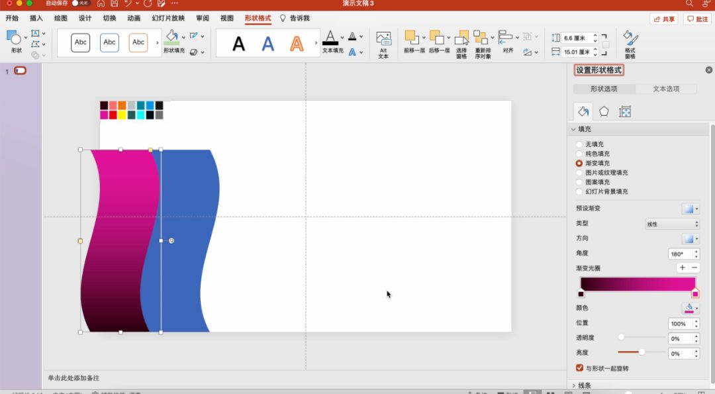Click the 共享 share button
Image resolution: width=715 pixels, height=394 pixels.
pyautogui.click(x=664, y=19)
